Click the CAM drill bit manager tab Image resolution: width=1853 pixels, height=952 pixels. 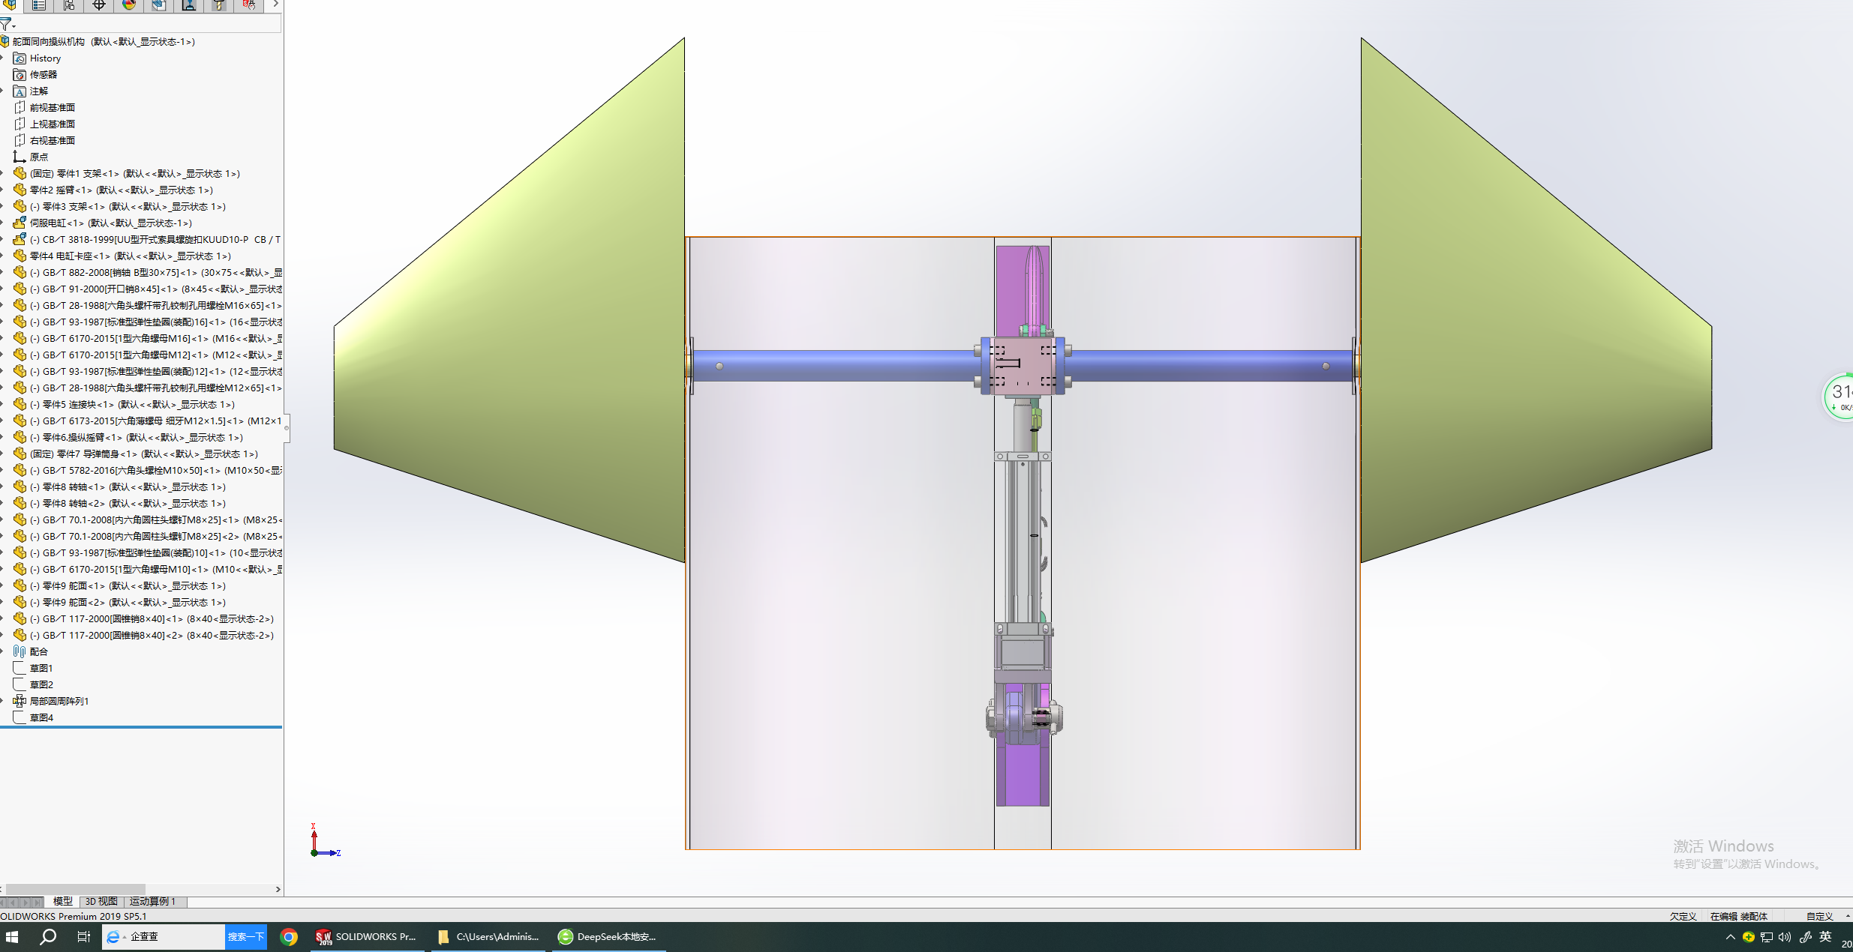click(219, 5)
